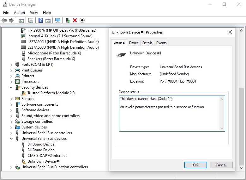The width and height of the screenshot is (246, 180).
Task: Expand the Ports (COM & LPT) node
Action: tap(11, 65)
